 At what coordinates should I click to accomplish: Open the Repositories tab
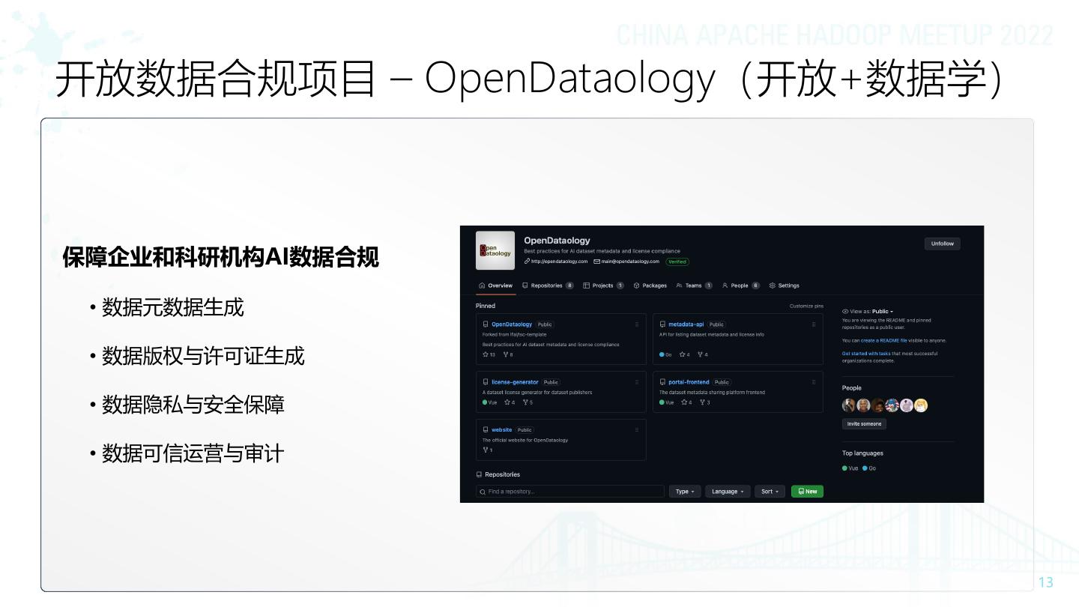(548, 286)
